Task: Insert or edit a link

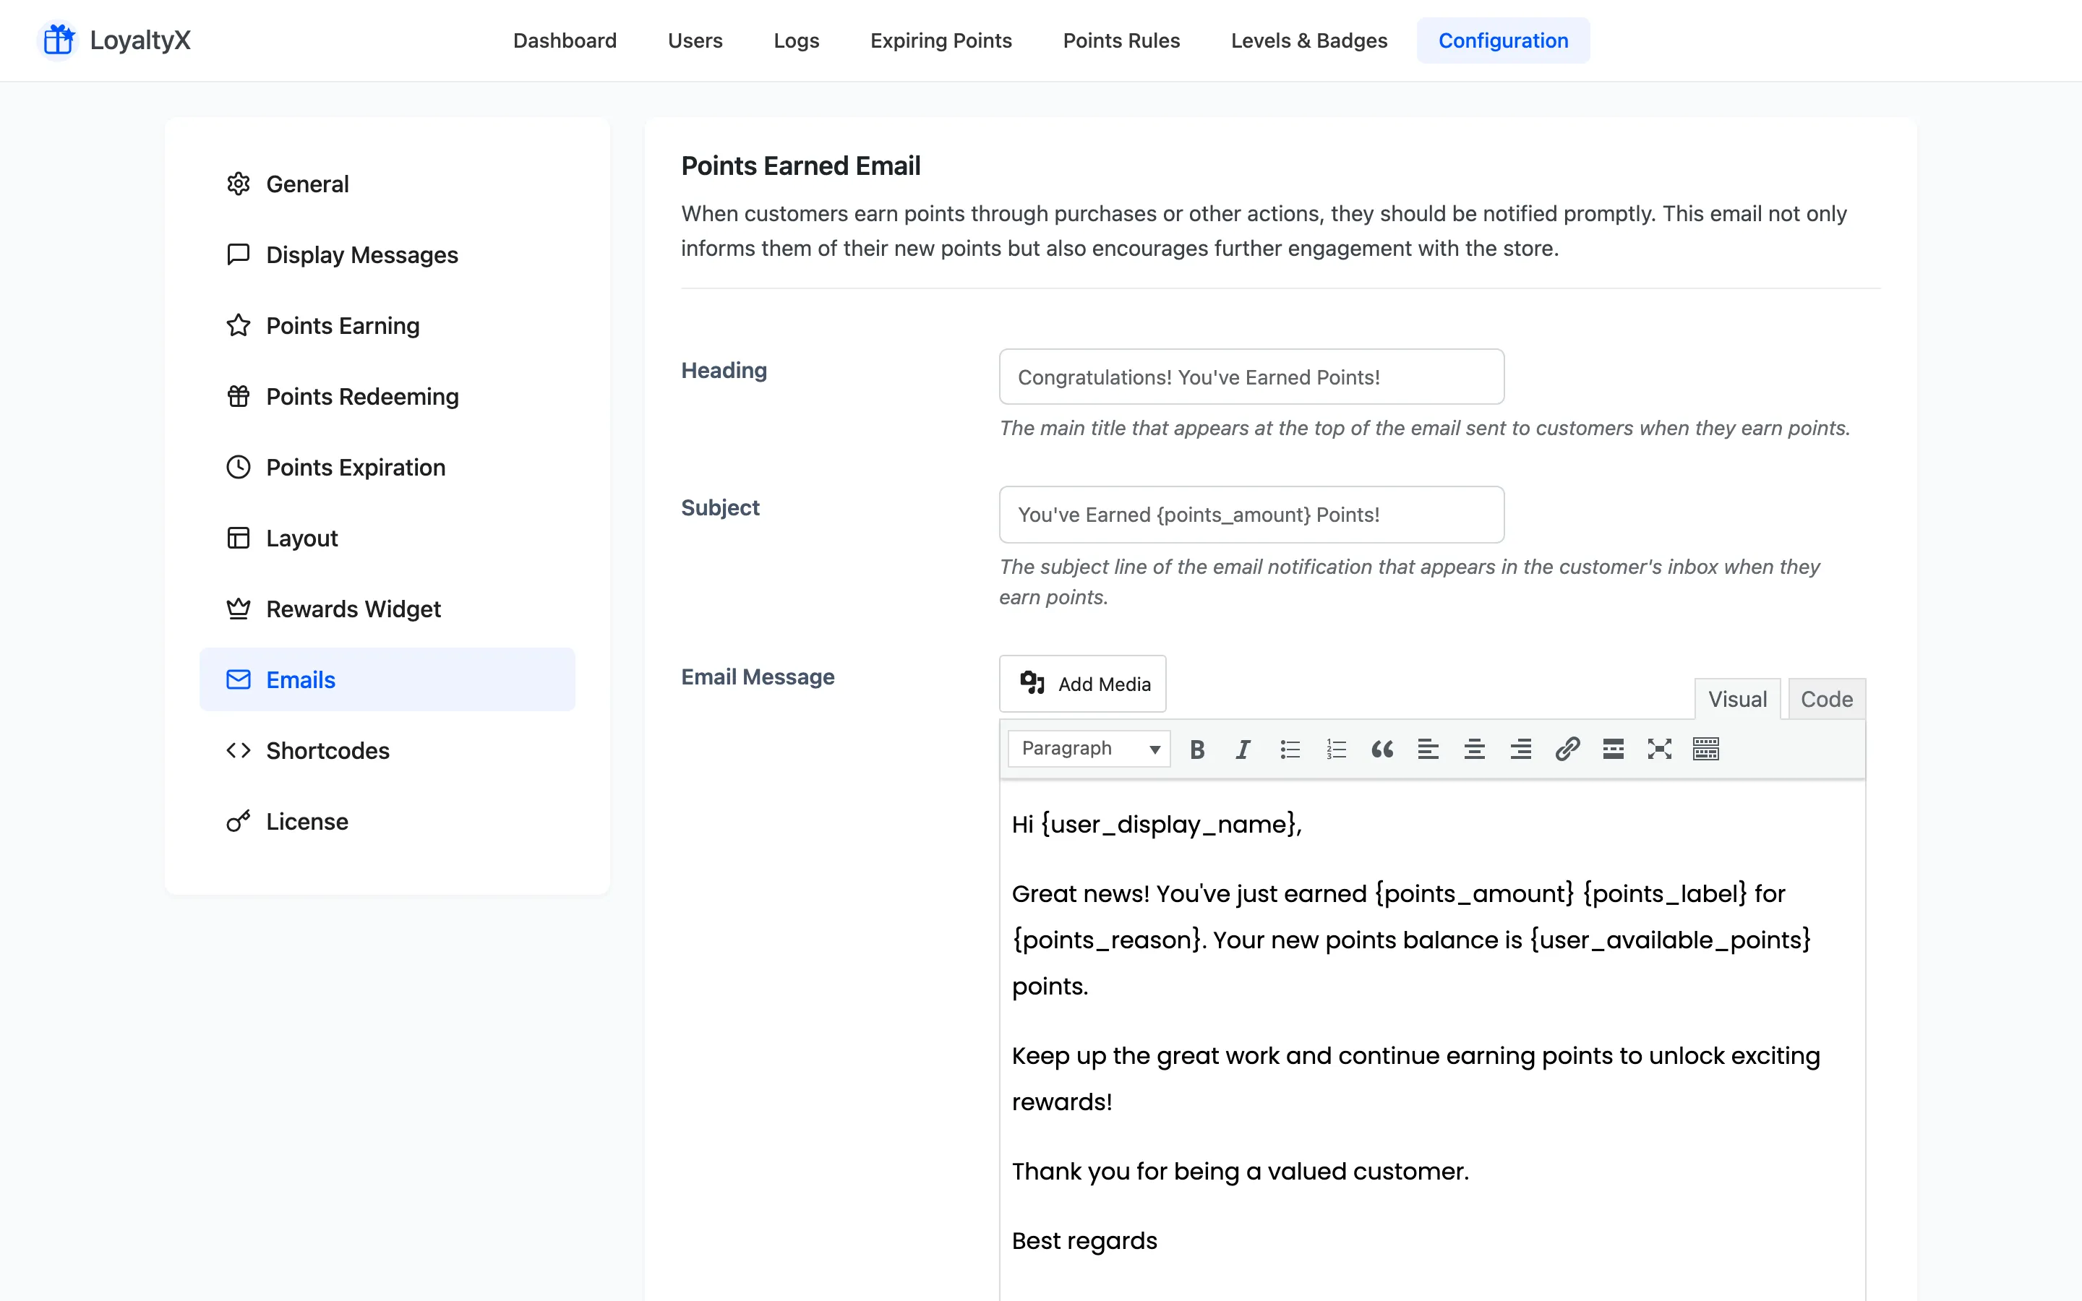Action: pos(1567,749)
